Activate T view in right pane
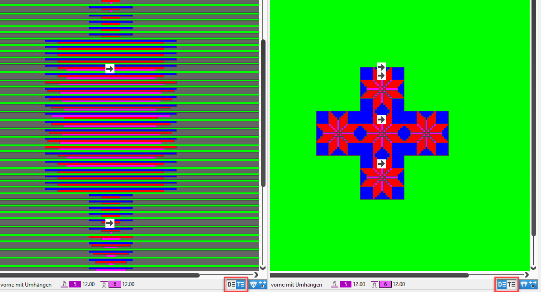Image resolution: width=541 pixels, height=292 pixels. coord(511,284)
